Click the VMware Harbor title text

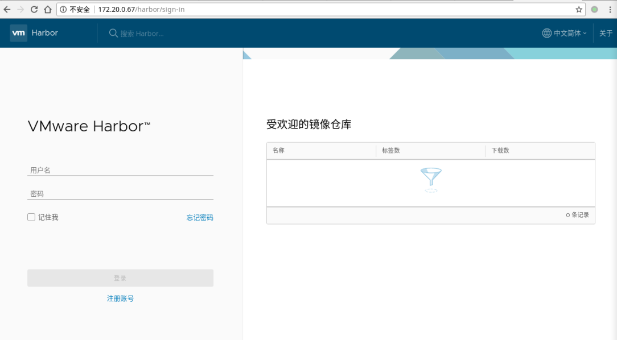[x=89, y=126]
